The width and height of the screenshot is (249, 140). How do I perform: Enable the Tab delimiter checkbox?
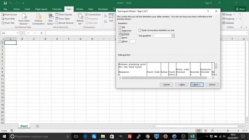click(x=120, y=27)
